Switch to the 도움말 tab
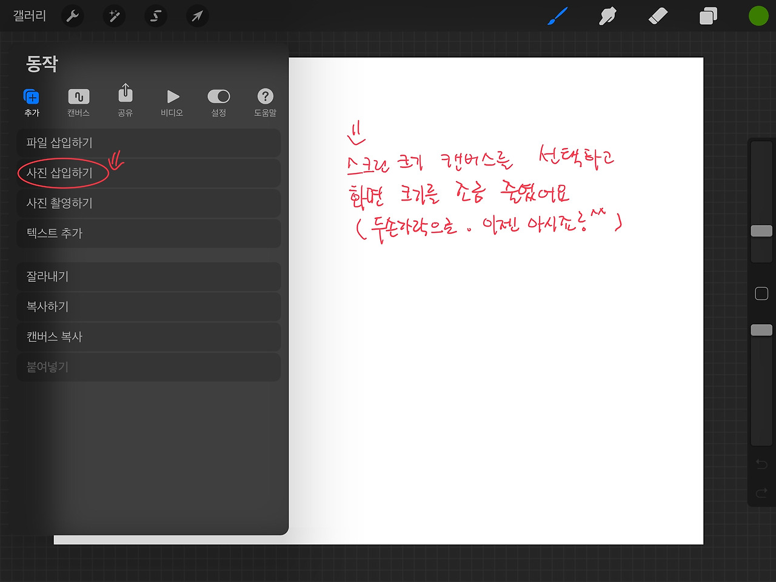Image resolution: width=776 pixels, height=582 pixels. click(266, 102)
